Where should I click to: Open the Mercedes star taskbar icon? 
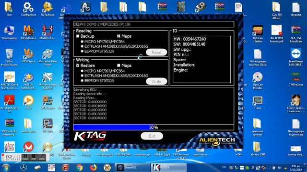pyautogui.click(x=24, y=168)
